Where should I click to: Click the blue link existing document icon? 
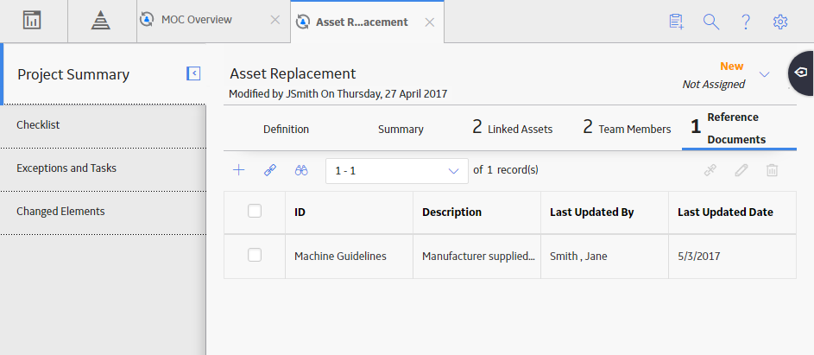270,170
